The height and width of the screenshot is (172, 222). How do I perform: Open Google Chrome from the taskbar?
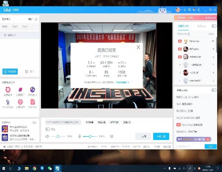click(34, 169)
